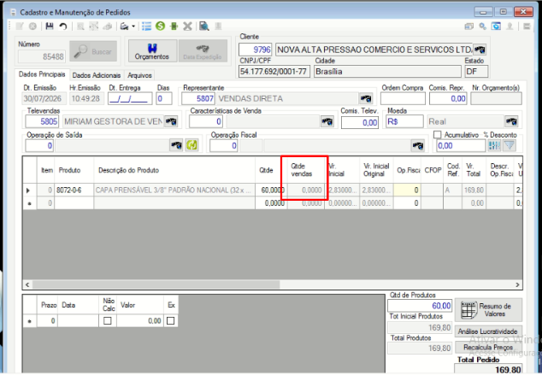Click the cascading windows toolbar icon
Viewport: 542px width, 375px height.
[469, 26]
